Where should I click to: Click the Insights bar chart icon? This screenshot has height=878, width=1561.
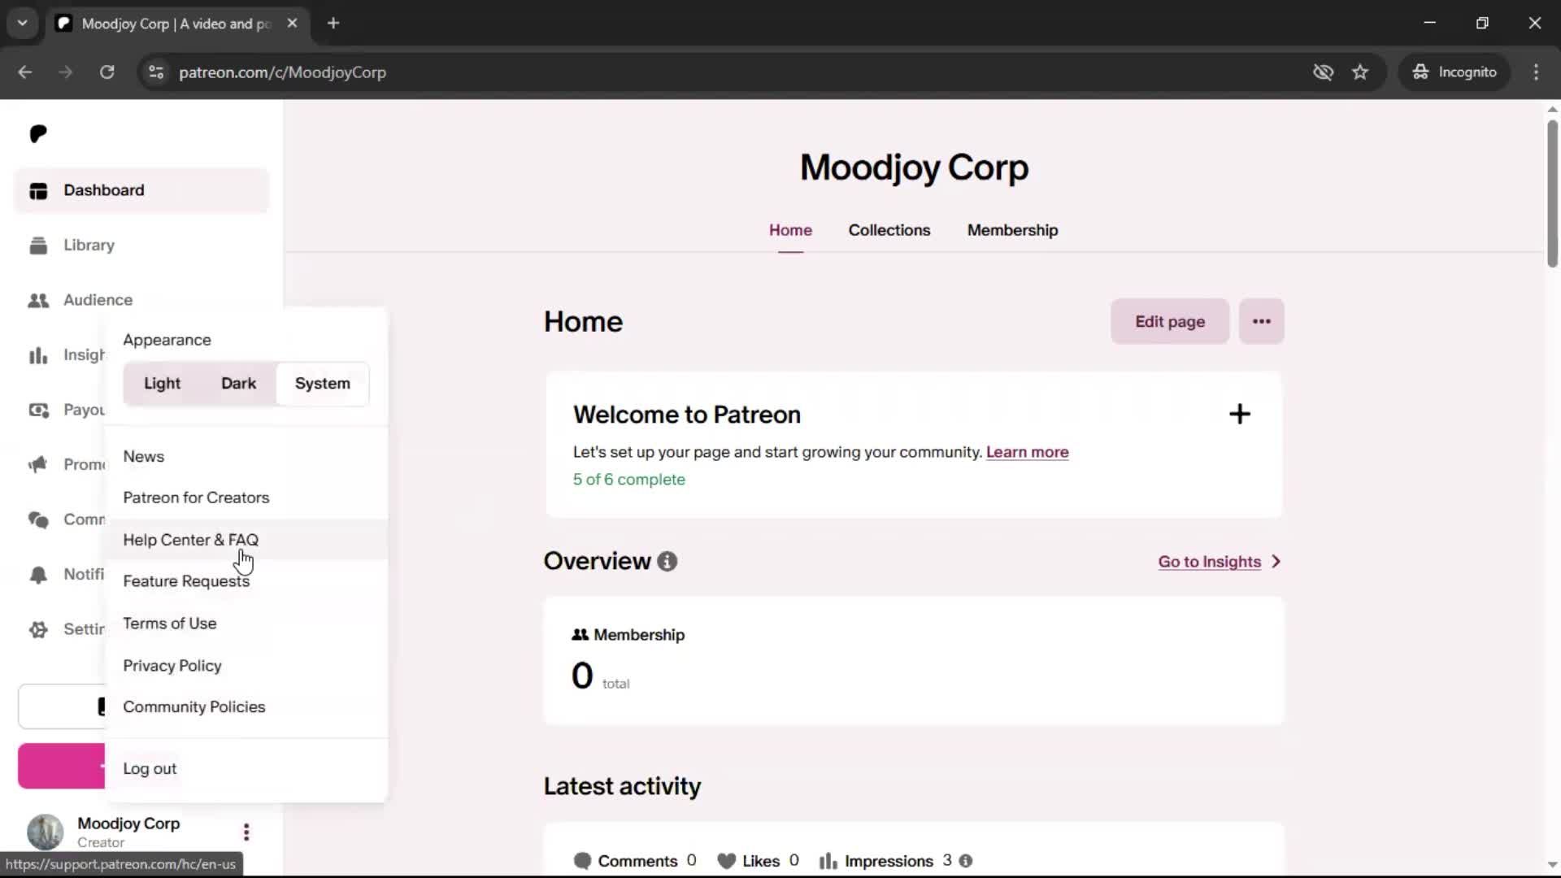38,355
